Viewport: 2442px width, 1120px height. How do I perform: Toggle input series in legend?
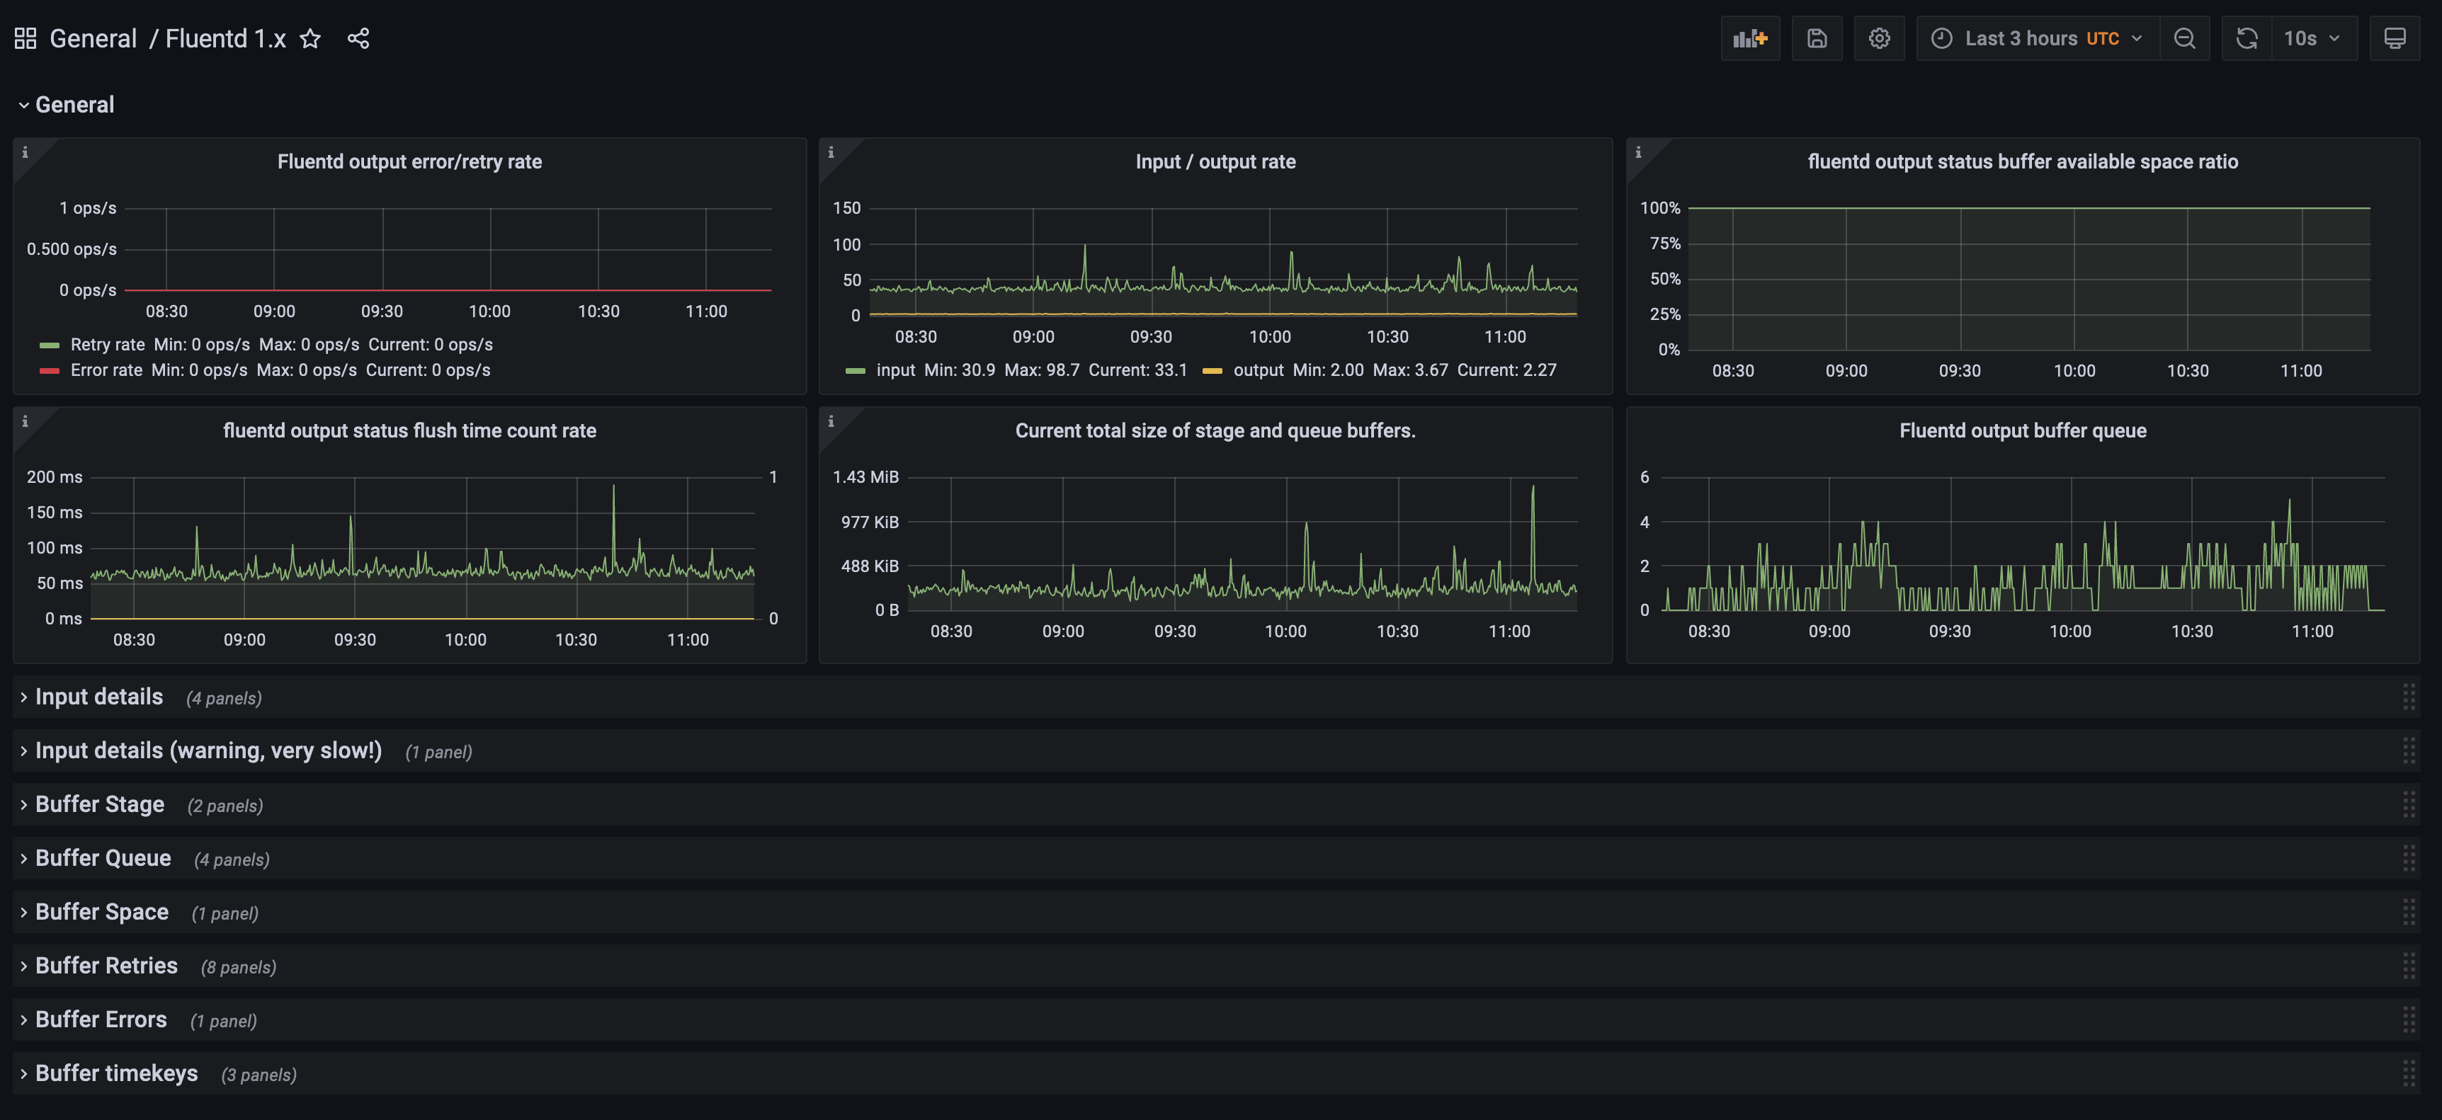pos(895,370)
